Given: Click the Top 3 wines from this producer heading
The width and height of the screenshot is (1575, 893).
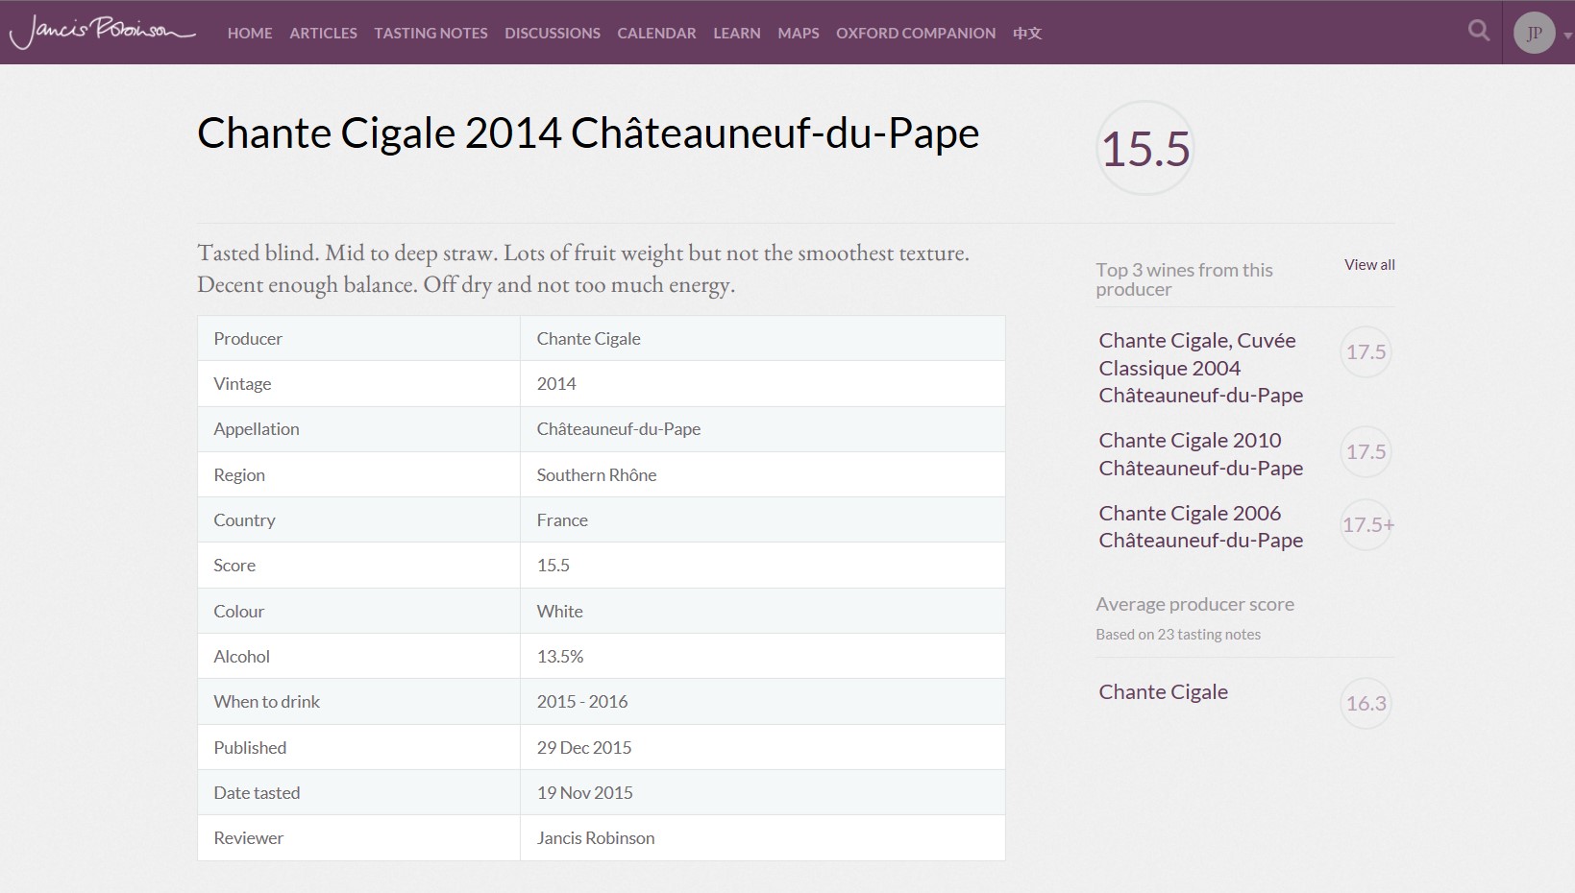Looking at the screenshot, I should [1184, 279].
